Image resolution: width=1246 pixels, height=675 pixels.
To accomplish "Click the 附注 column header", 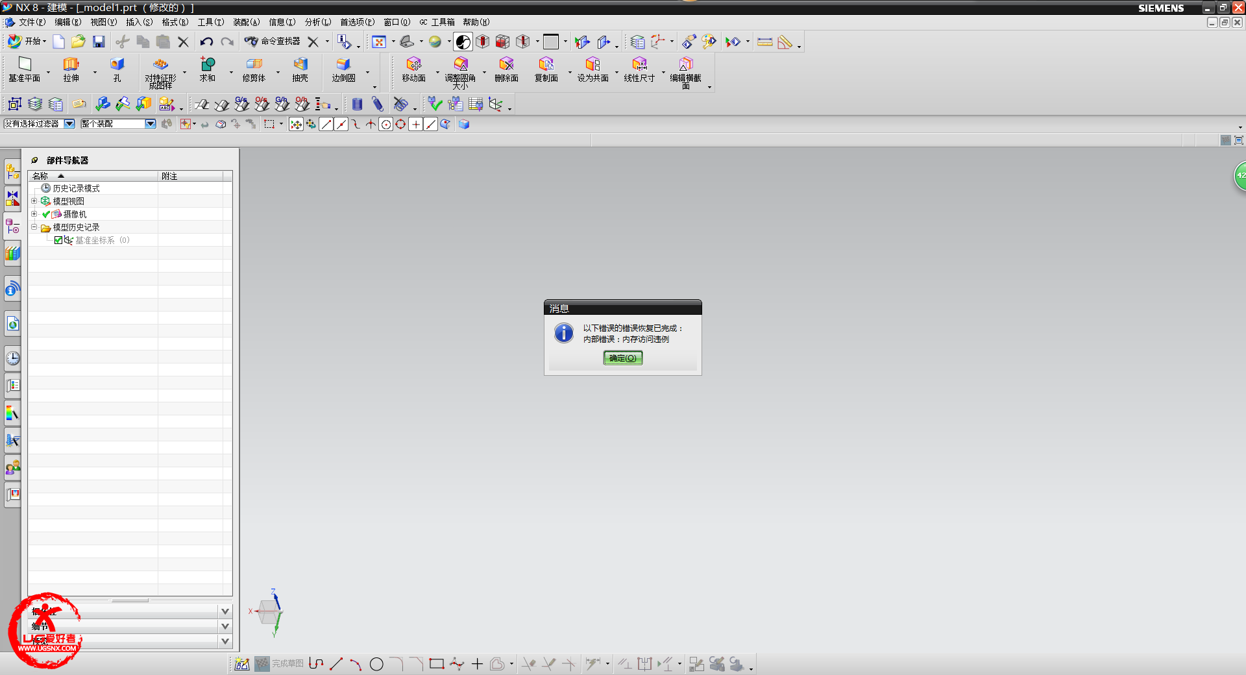I will pos(191,176).
